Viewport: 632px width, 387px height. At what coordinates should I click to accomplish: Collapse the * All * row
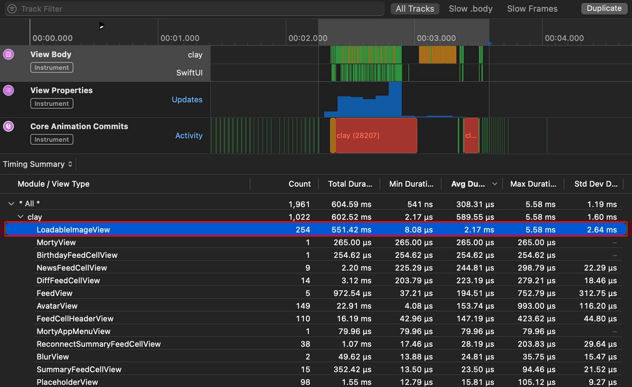click(11, 204)
